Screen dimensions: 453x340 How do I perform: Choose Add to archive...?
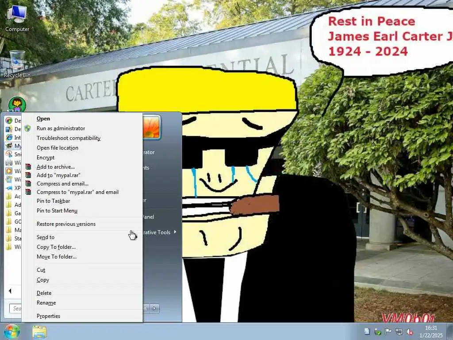click(82, 167)
